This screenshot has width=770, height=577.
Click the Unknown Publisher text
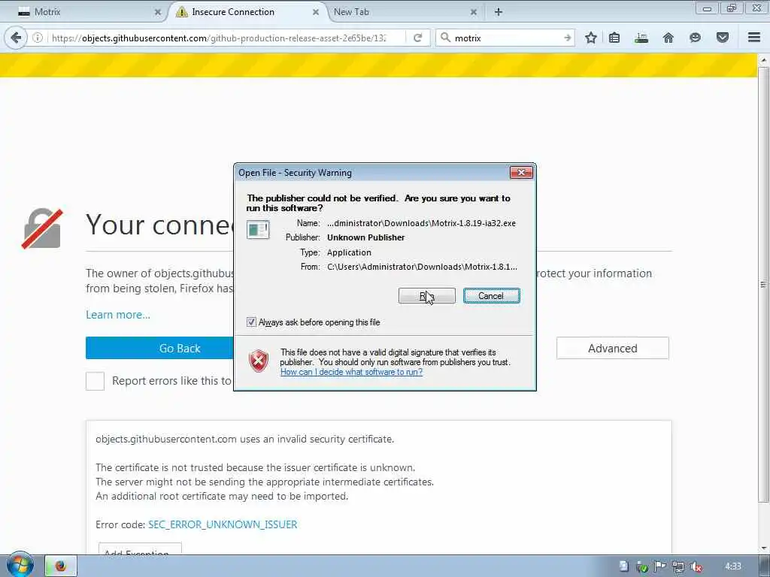point(366,237)
